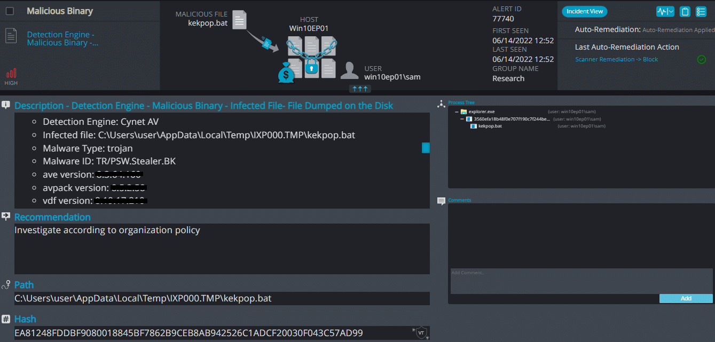Click the kekpop.bat malicious file name

208,23
